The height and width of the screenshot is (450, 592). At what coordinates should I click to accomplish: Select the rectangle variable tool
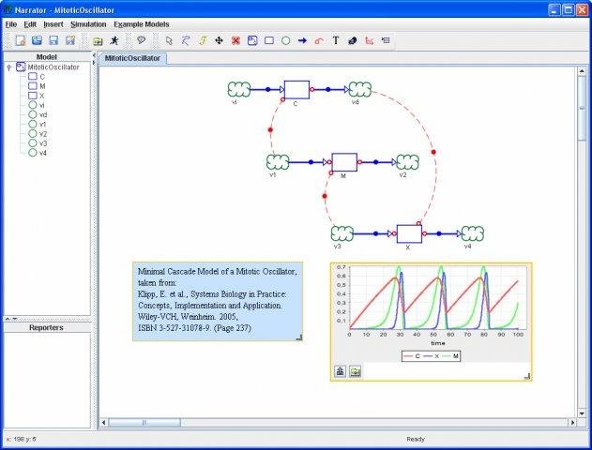pyautogui.click(x=269, y=40)
